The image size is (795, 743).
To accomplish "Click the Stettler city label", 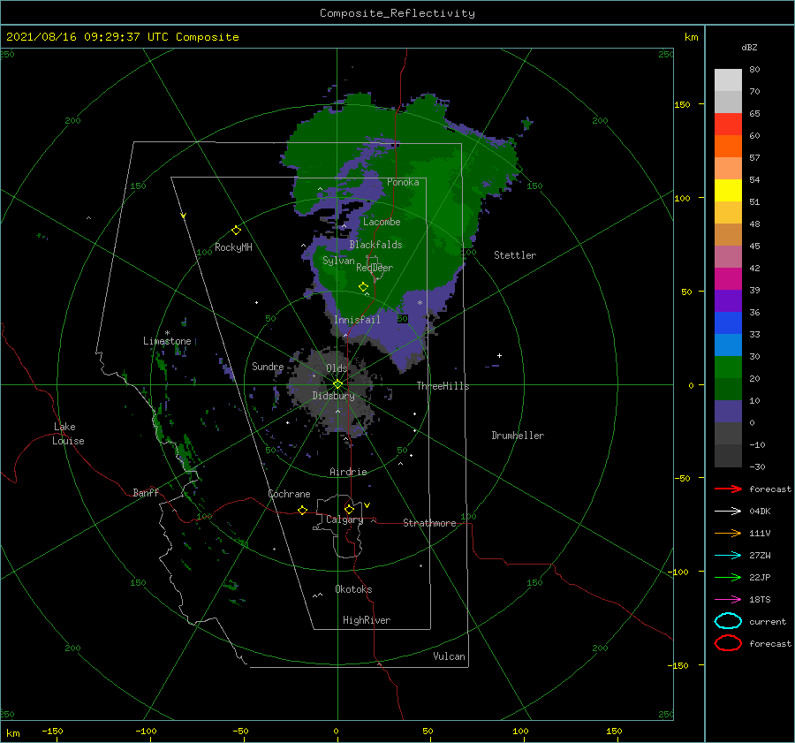I will tap(515, 255).
